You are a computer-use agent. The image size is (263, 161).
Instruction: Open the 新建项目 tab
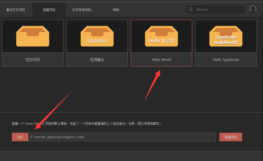(49, 9)
